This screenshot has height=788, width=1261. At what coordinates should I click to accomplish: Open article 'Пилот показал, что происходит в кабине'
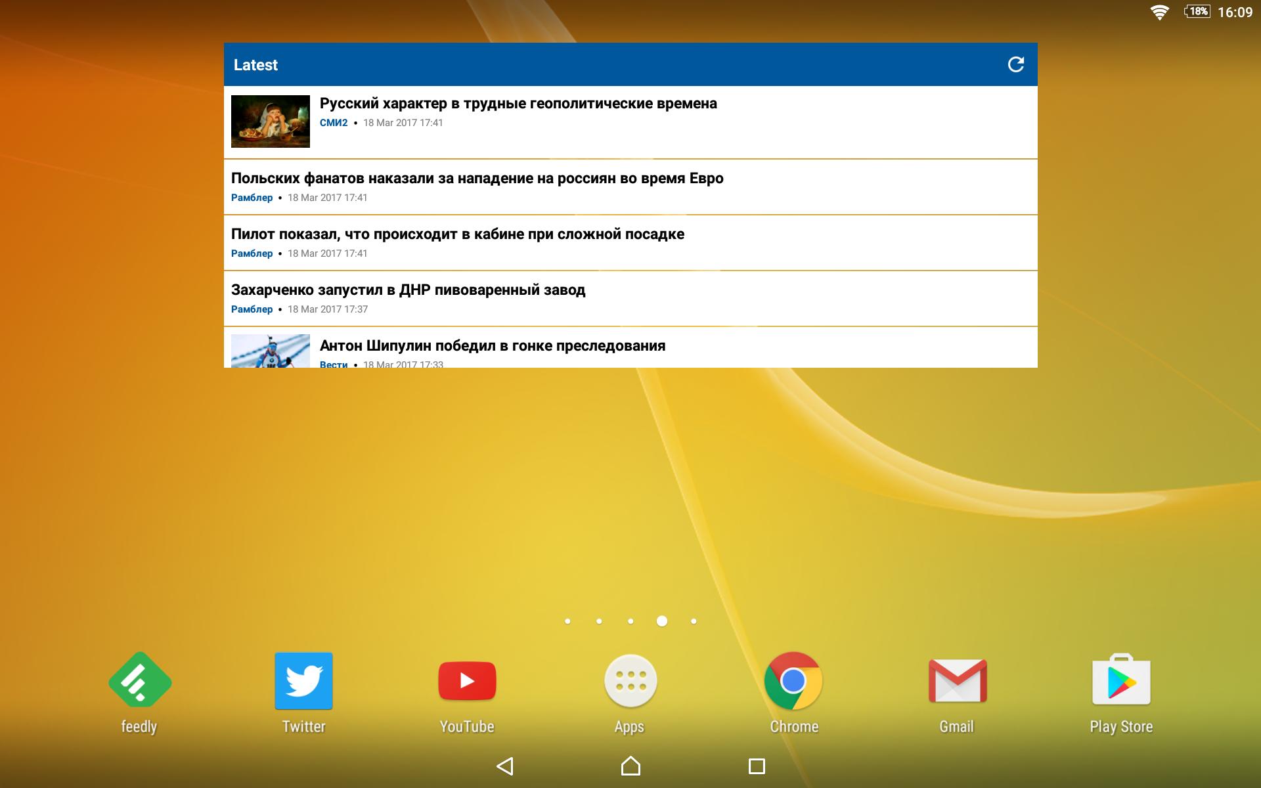[630, 242]
